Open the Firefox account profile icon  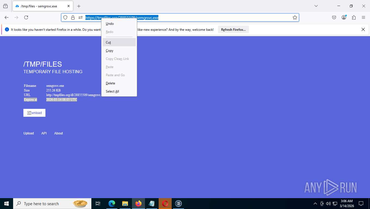point(344,17)
